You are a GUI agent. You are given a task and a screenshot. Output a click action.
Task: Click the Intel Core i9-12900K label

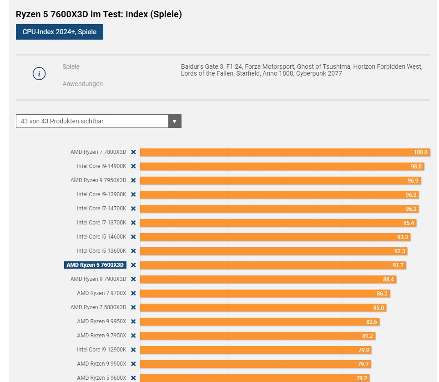coord(101,350)
